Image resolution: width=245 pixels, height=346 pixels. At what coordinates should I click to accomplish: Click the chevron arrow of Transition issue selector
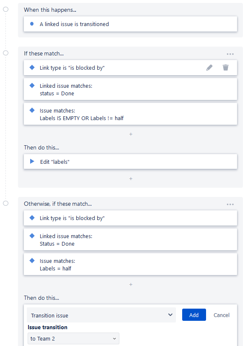170,315
